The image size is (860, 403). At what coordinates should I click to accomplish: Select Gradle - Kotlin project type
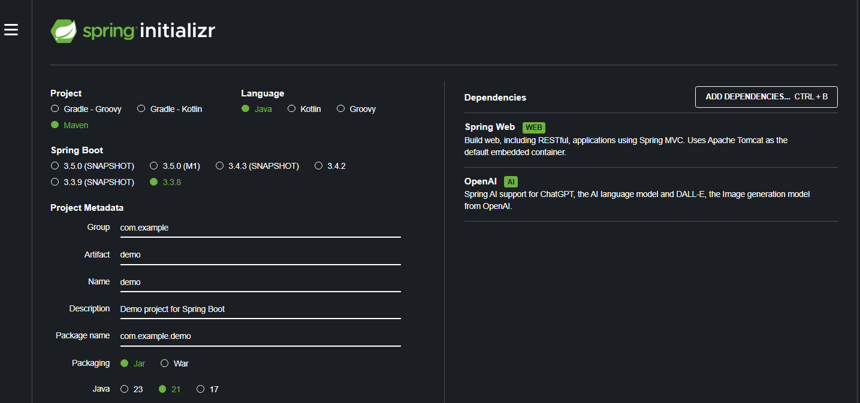(141, 109)
